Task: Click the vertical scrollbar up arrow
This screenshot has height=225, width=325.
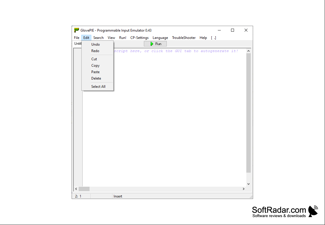Action: point(248,51)
